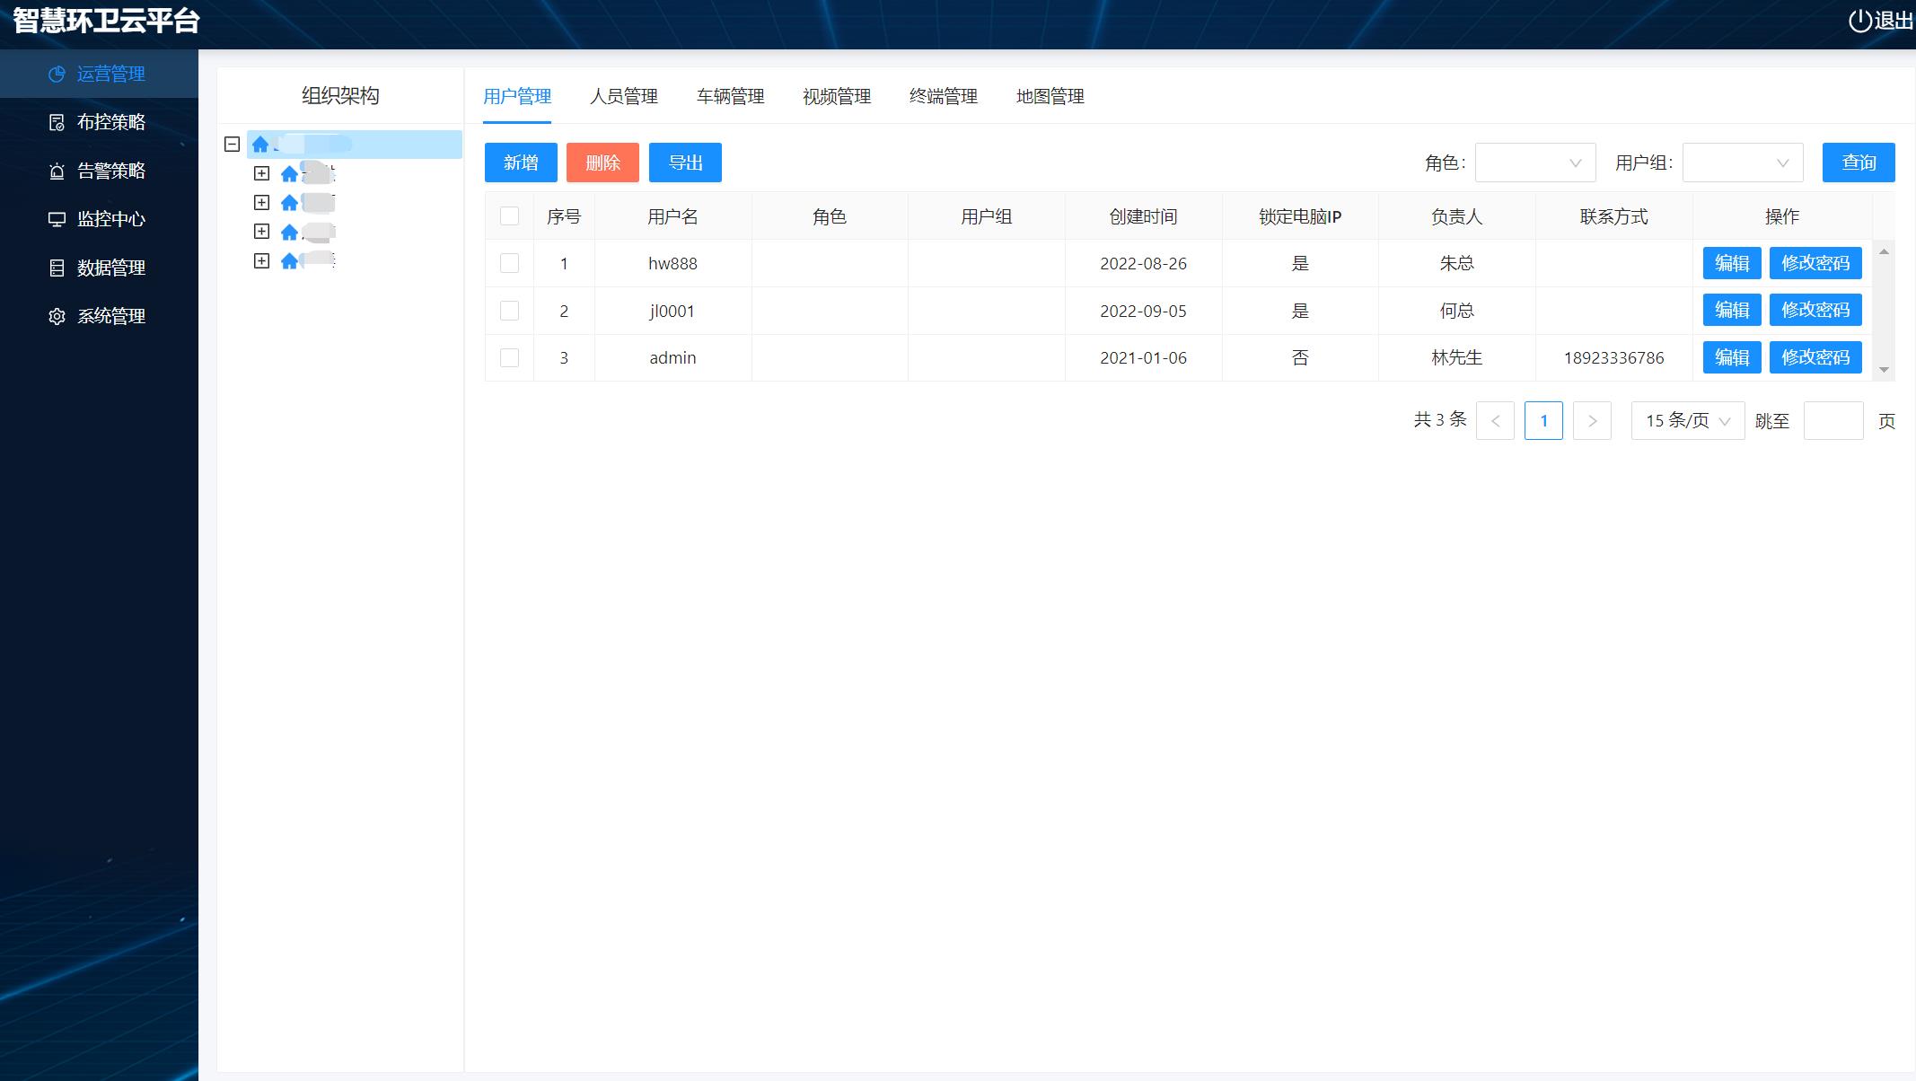Open 数据管理 in the sidebar
The width and height of the screenshot is (1916, 1081).
(111, 268)
